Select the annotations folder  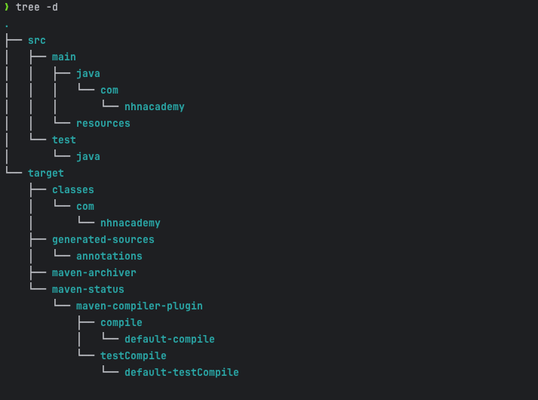tap(109, 257)
